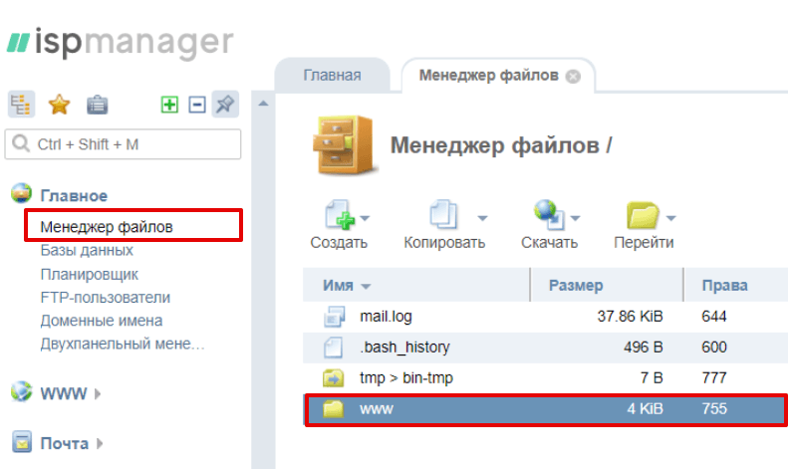Click the search magnifier icon
The height and width of the screenshot is (469, 788).
(21, 143)
